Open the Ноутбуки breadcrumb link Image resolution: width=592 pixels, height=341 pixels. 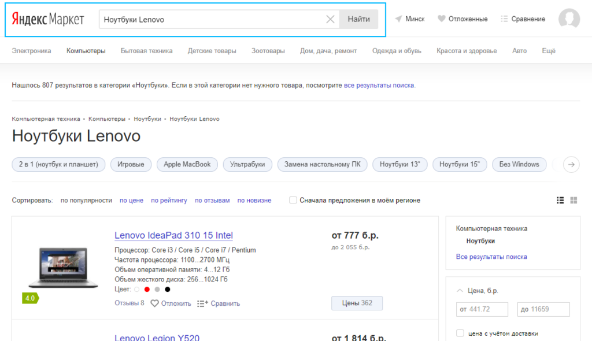tap(147, 119)
